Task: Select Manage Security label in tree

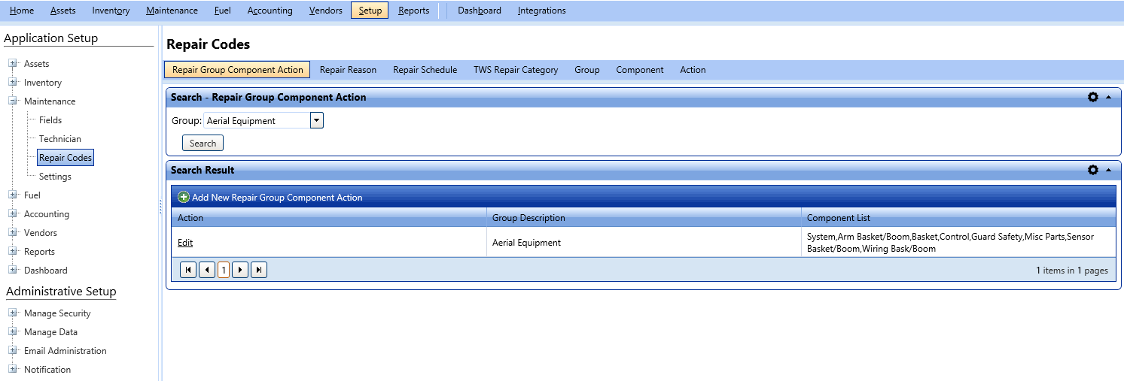Action: tap(57, 313)
